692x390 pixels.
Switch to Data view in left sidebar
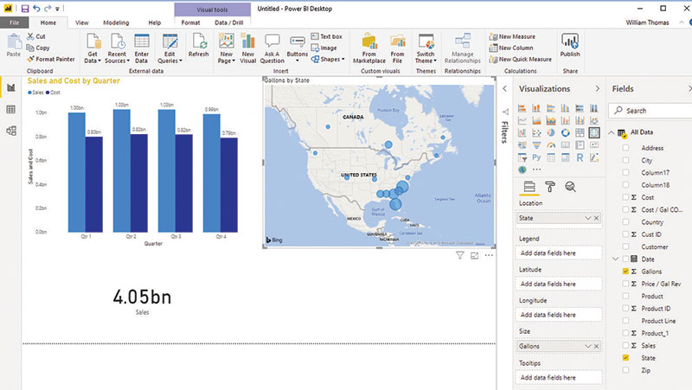11,109
